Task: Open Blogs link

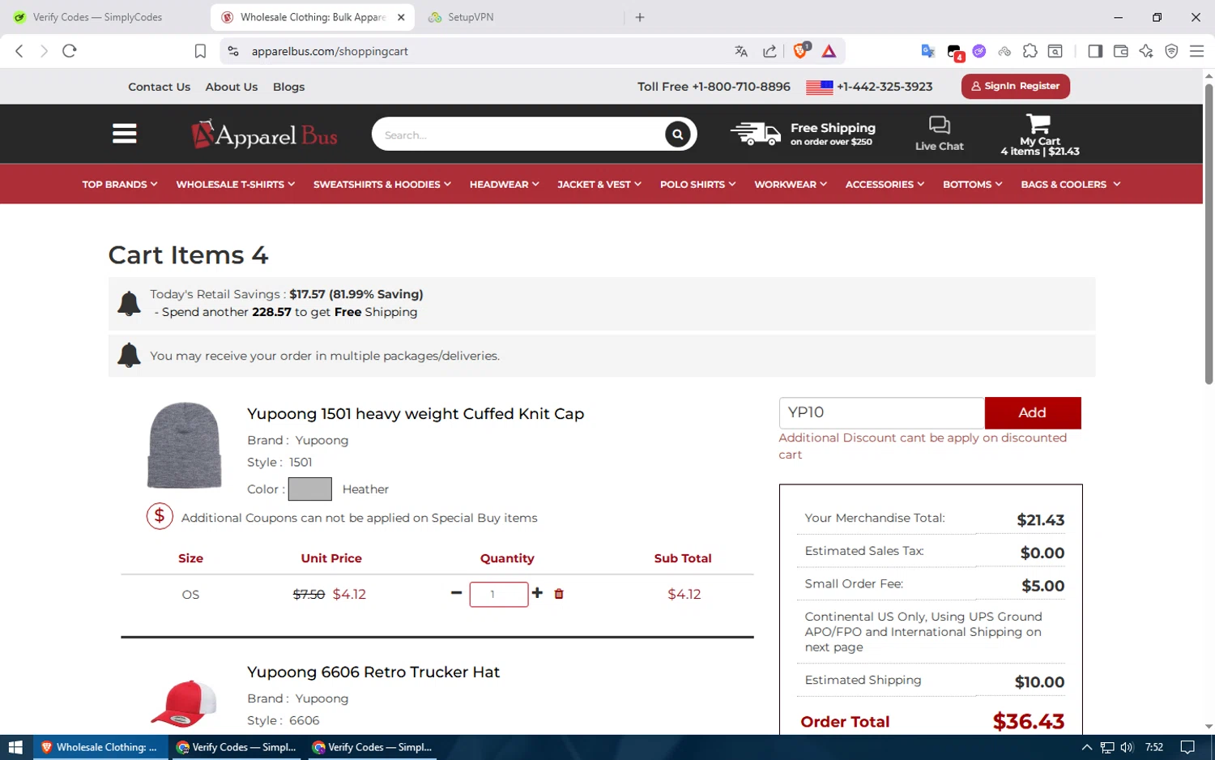Action: 289,87
